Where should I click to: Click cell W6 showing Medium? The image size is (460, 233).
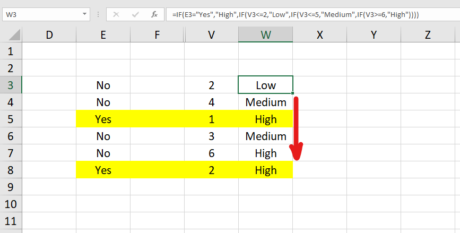point(265,136)
